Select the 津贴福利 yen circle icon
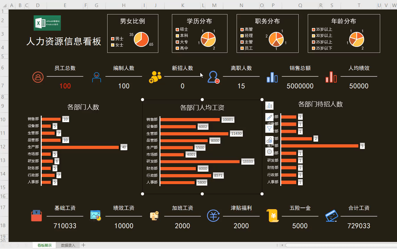The height and width of the screenshot is (249, 397). tap(213, 216)
